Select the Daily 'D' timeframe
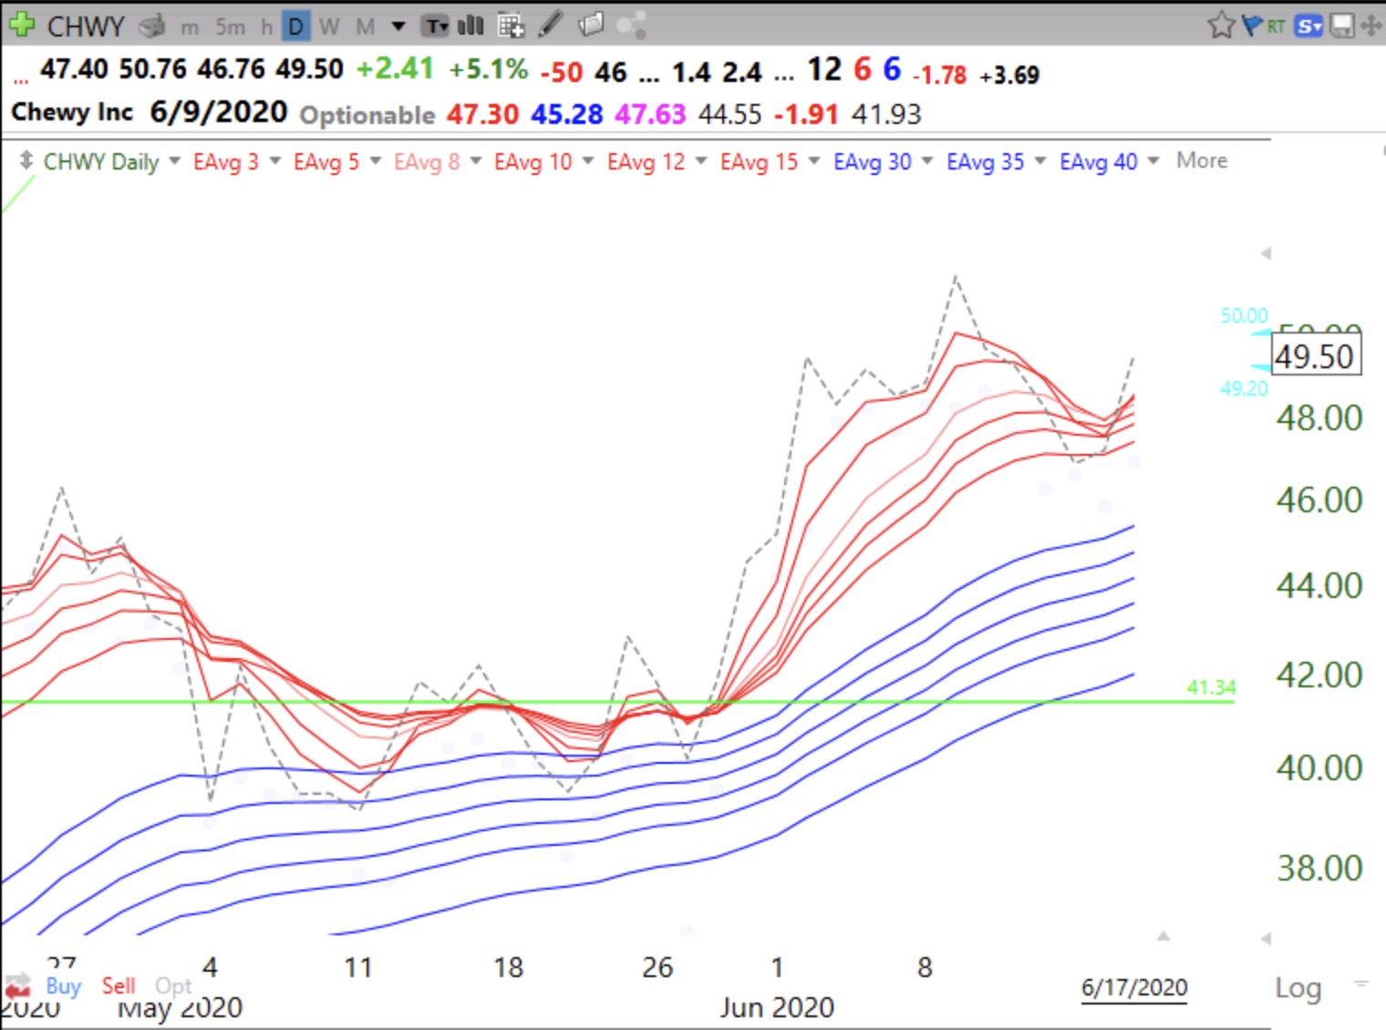This screenshot has width=1386, height=1030. pos(295,26)
